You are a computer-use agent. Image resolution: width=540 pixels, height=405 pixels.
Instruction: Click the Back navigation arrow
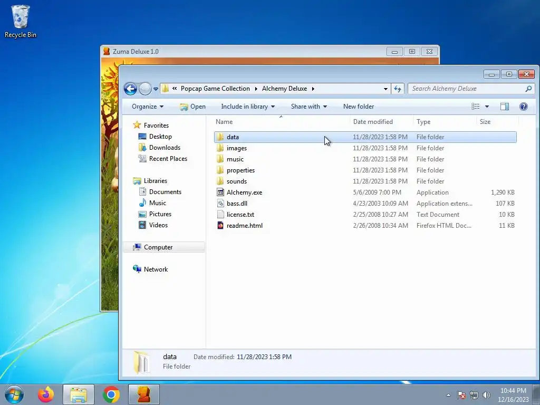click(x=131, y=89)
